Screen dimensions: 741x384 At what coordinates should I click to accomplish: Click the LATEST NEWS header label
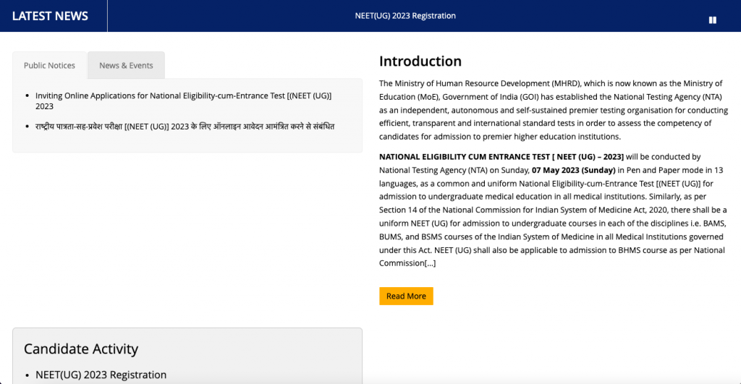pyautogui.click(x=50, y=16)
